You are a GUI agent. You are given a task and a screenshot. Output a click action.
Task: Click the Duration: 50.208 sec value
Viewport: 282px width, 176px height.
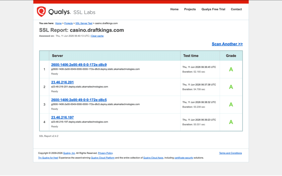194,107
